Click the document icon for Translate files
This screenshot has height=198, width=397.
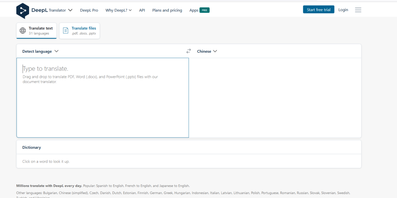[66, 31]
